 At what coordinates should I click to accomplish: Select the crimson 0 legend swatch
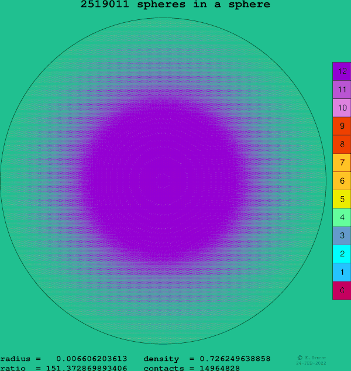pos(342,291)
